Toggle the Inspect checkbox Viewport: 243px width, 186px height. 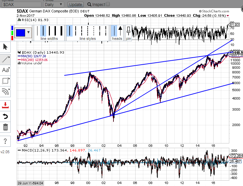coord(108,4)
